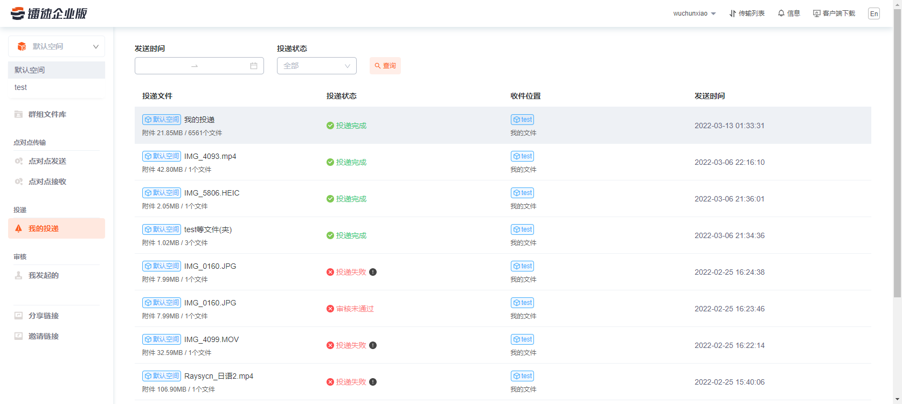Click the 发送时间 date range field

click(x=199, y=66)
